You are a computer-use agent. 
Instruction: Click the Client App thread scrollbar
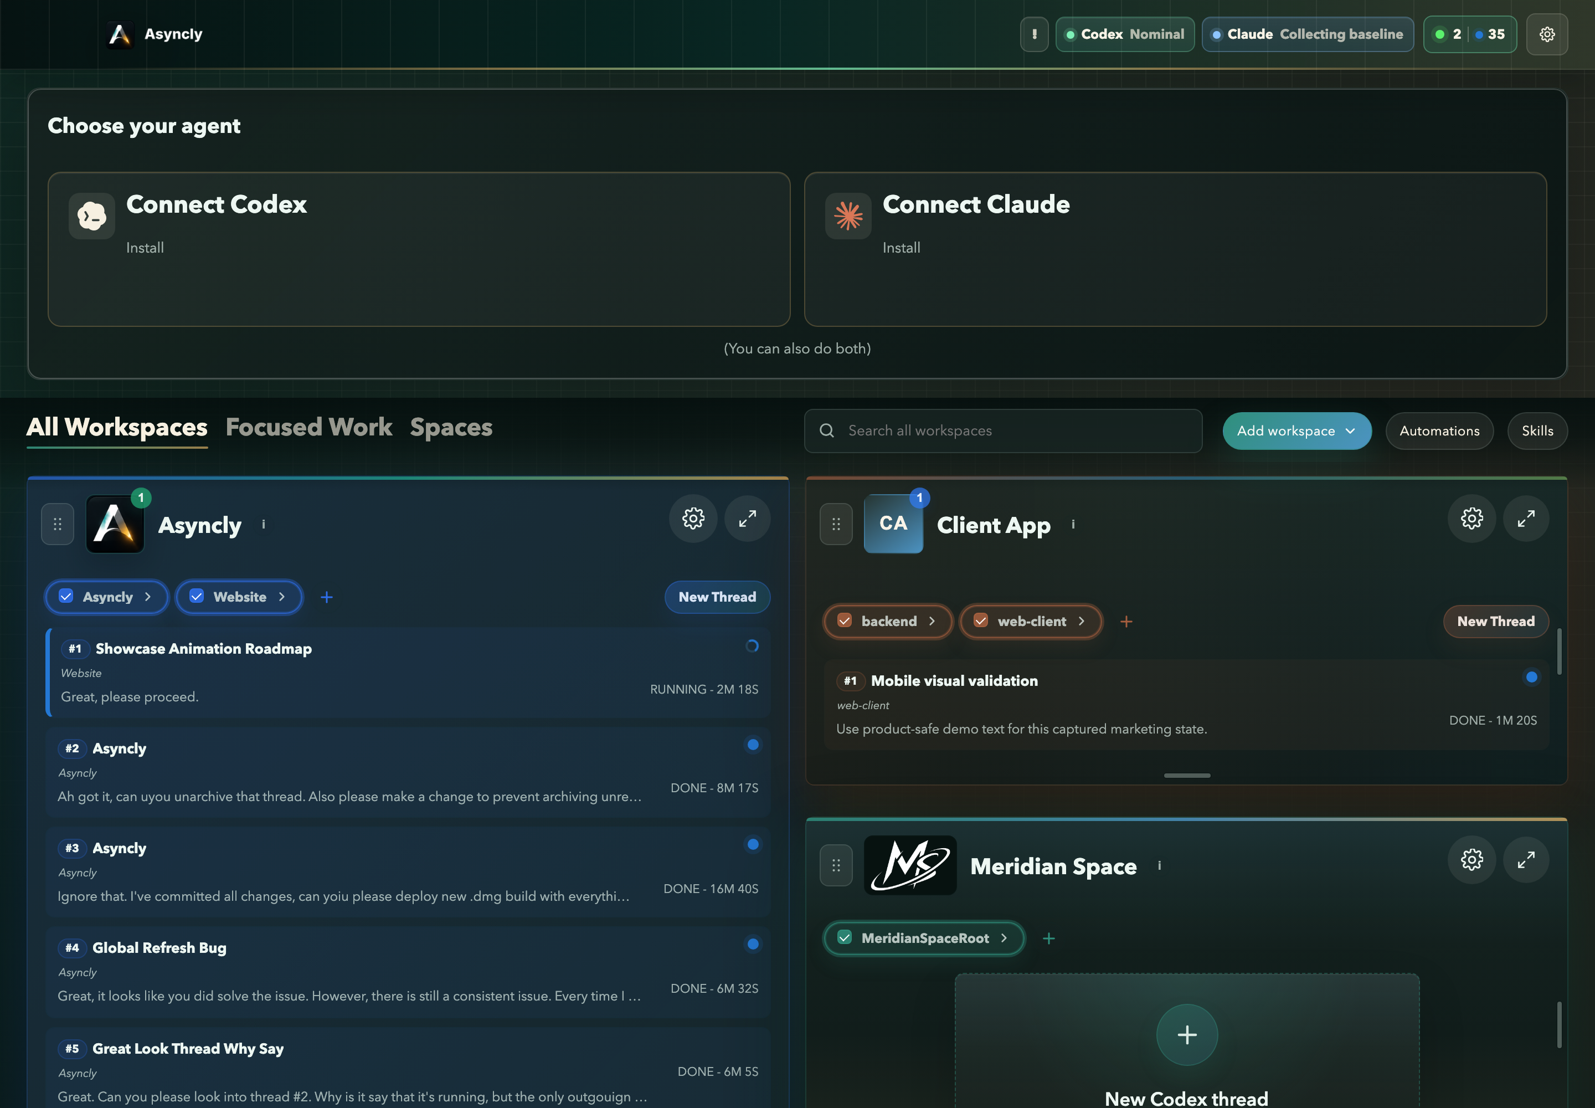[1559, 651]
